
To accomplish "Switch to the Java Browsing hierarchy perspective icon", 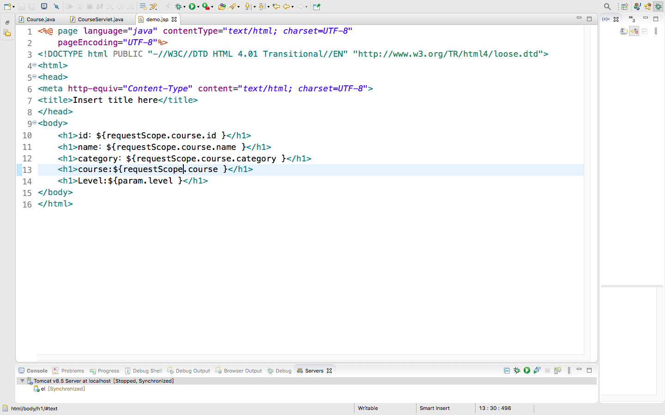I will click(648, 6).
